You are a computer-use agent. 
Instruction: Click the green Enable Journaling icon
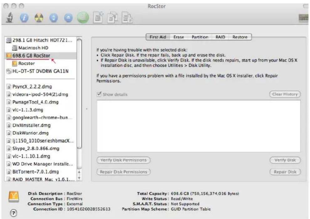pyautogui.click(x=83, y=18)
